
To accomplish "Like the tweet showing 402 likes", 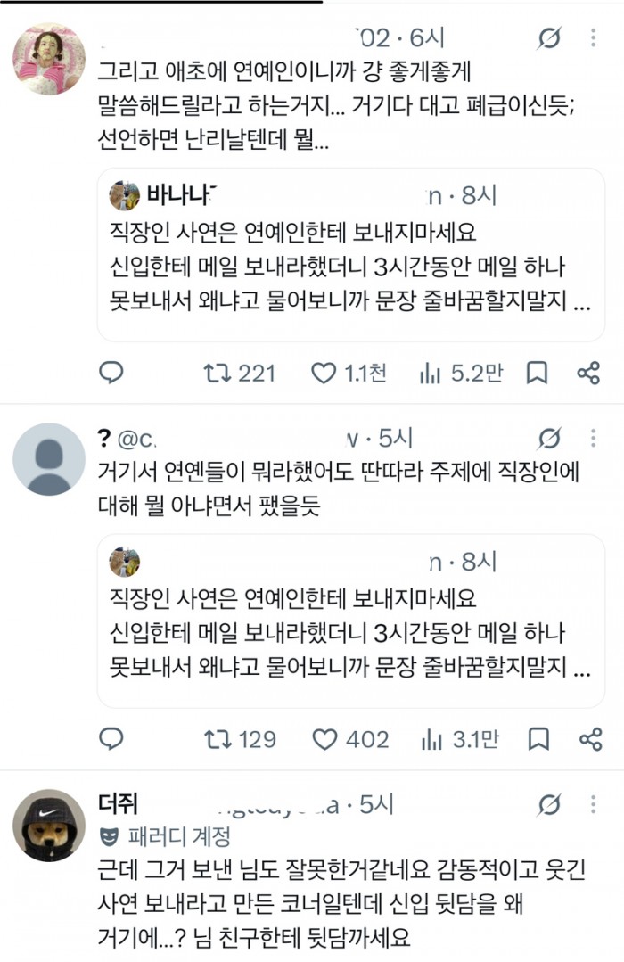I will pyautogui.click(x=350, y=739).
